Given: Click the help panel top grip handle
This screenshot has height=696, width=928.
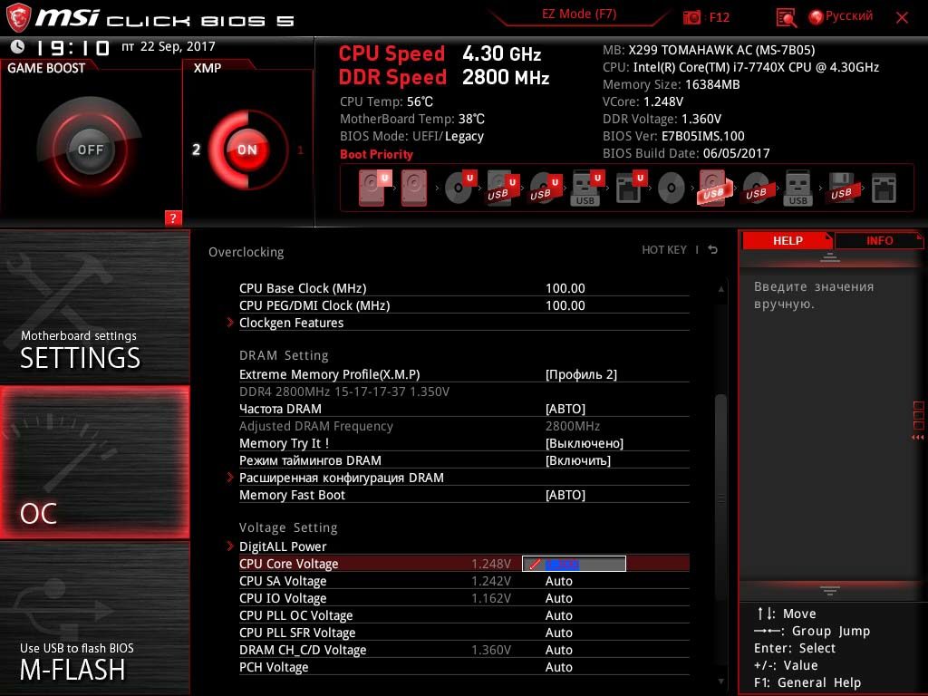Looking at the screenshot, I should [x=830, y=256].
